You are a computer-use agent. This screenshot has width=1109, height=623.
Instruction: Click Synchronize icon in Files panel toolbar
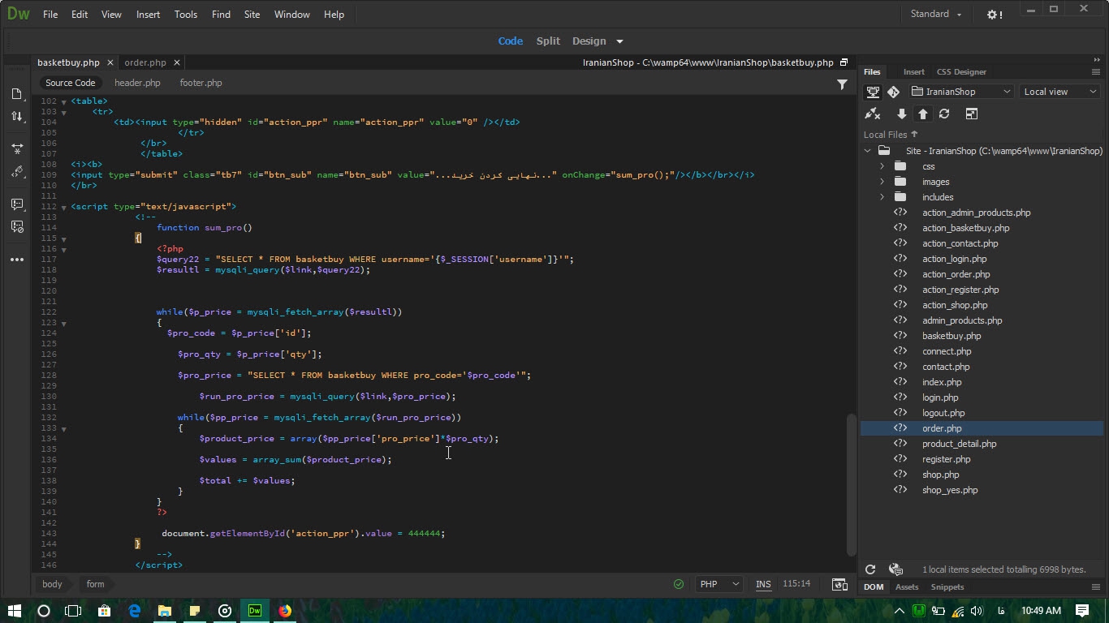tap(944, 114)
